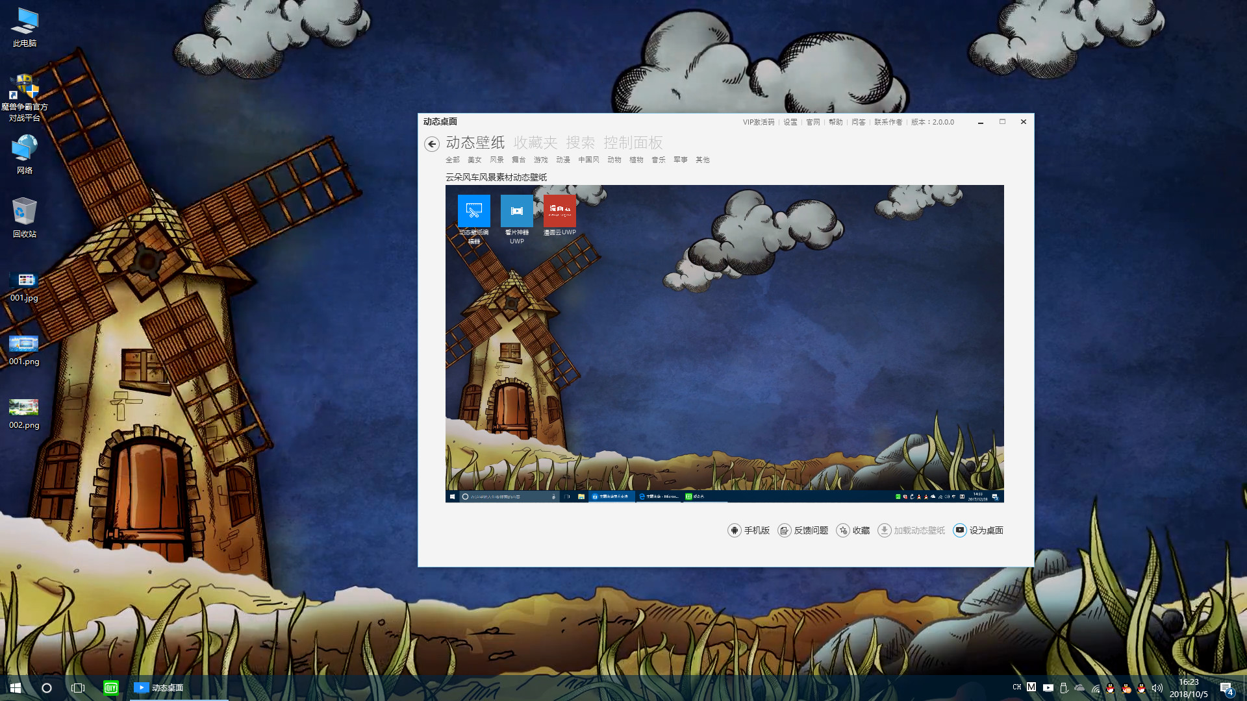
Task: Open the 控制面板 tab
Action: 633,143
